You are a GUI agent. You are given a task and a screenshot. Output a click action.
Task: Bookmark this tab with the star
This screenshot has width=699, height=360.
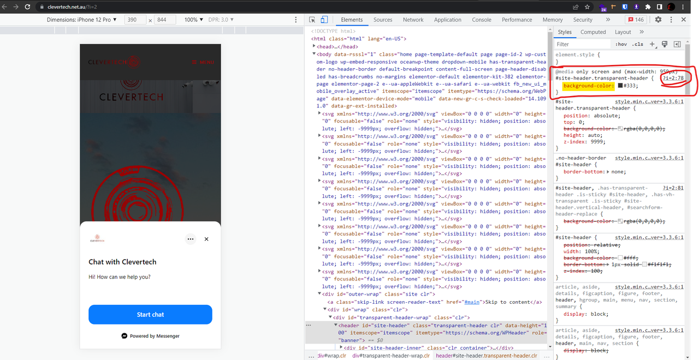pyautogui.click(x=588, y=7)
